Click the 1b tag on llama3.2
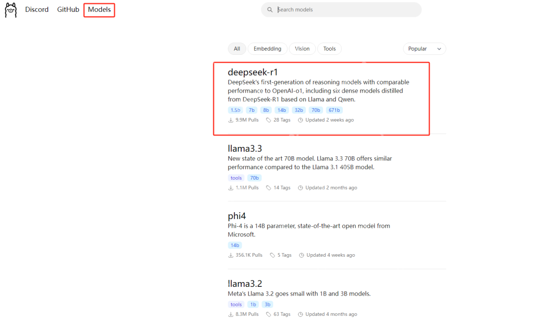 [x=253, y=304]
